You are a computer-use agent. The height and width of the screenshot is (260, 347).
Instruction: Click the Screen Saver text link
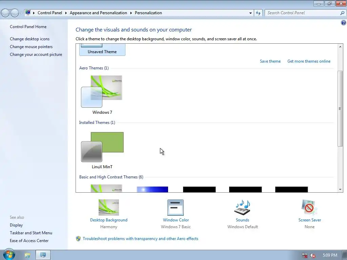(309, 220)
